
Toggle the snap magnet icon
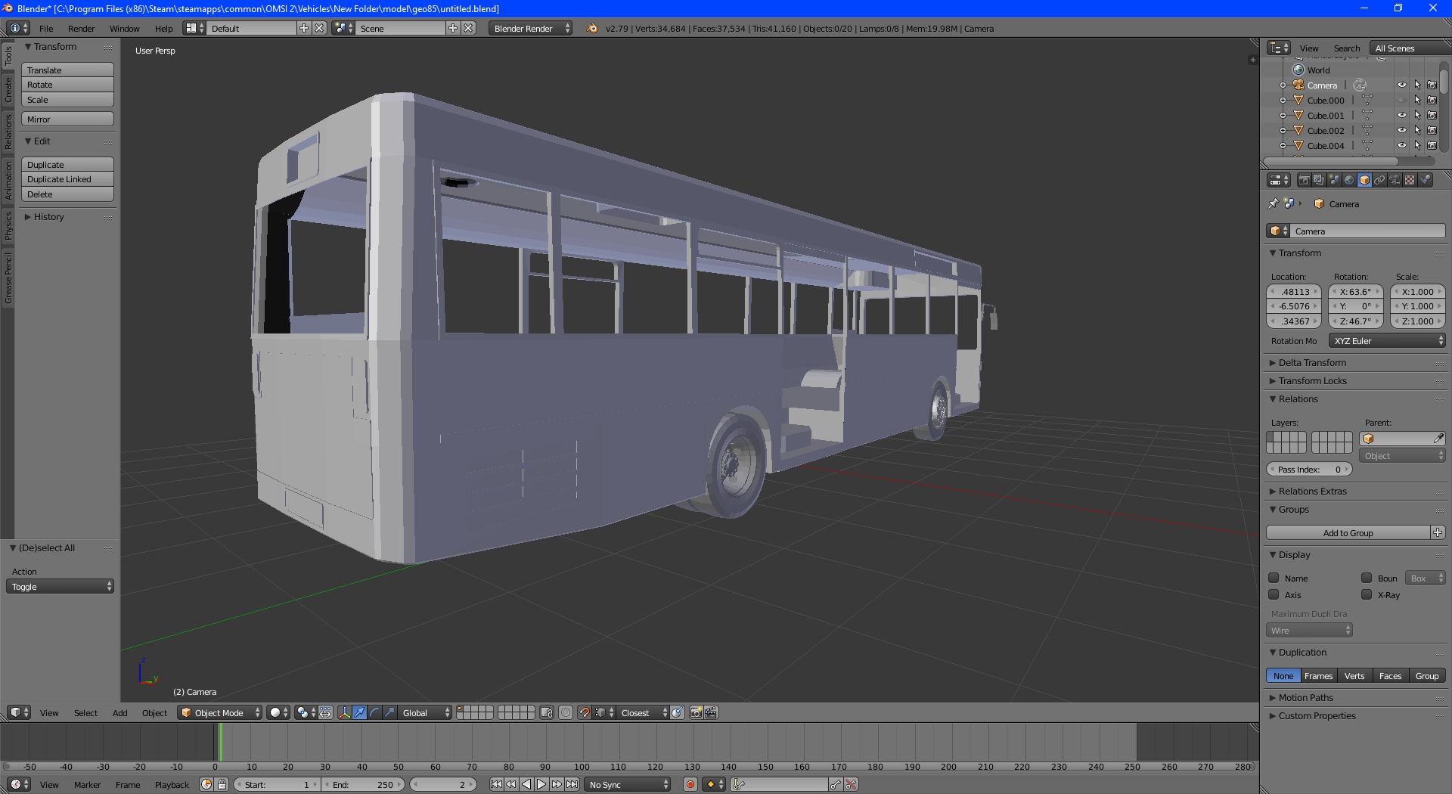tap(584, 712)
